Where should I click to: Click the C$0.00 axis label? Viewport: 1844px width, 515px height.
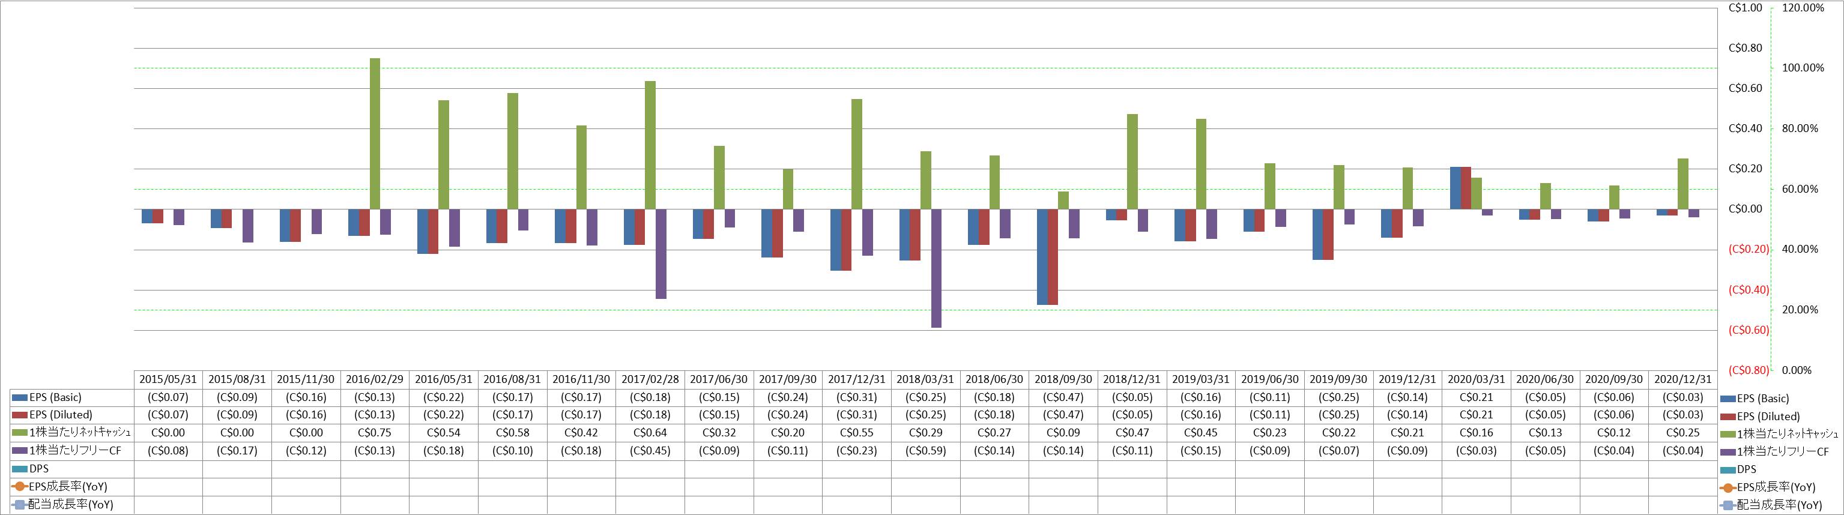[1745, 209]
